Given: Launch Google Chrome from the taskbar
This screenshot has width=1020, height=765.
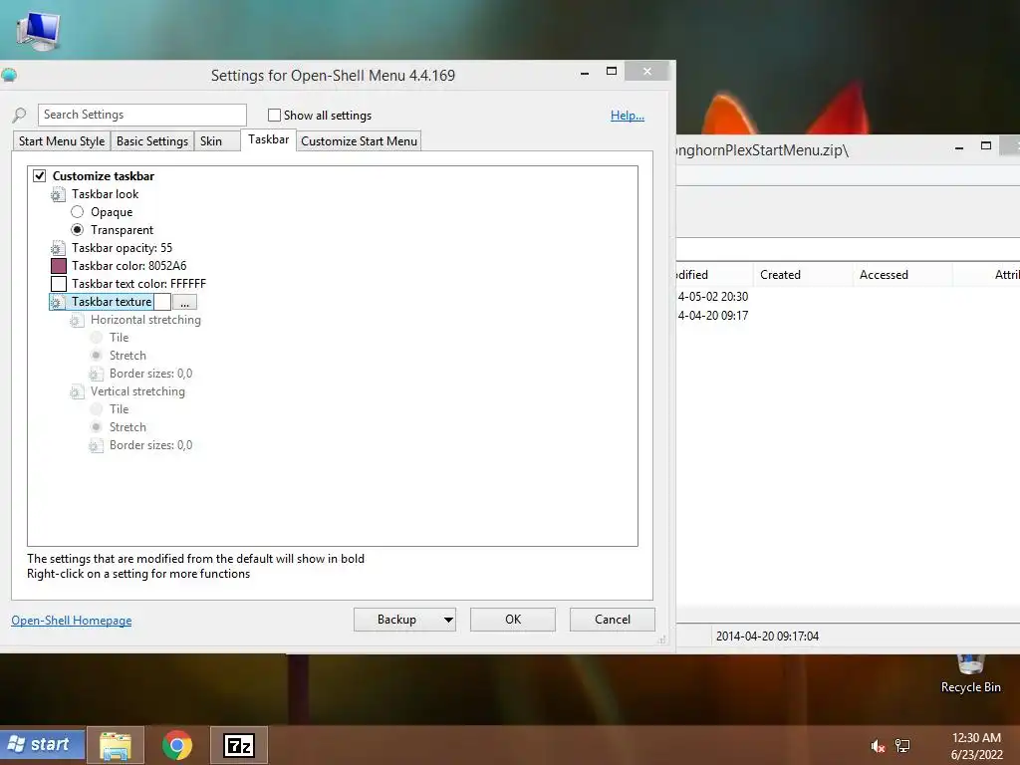Looking at the screenshot, I should click(x=177, y=745).
